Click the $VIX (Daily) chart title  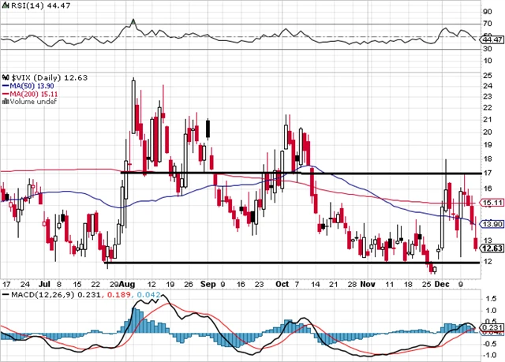(35, 76)
